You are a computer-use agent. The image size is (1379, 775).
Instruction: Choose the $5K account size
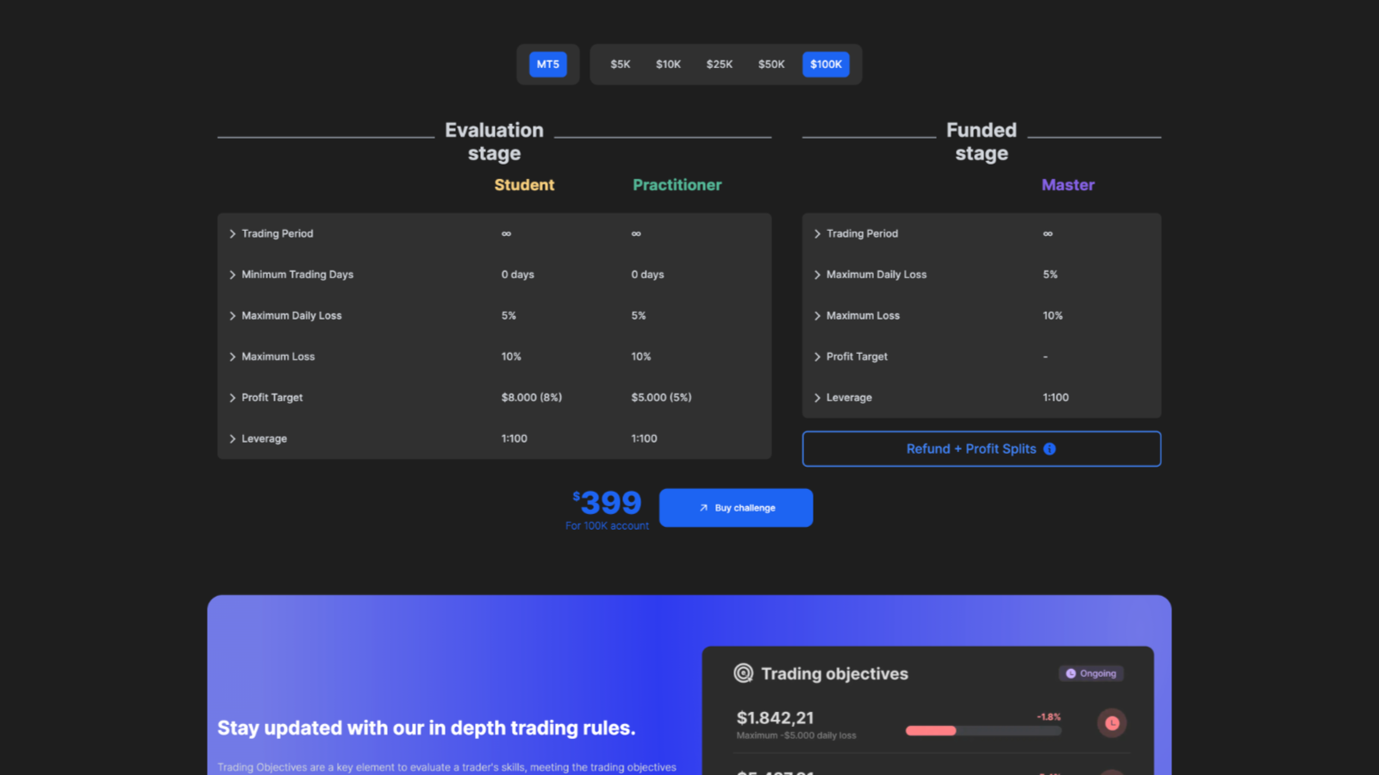click(x=621, y=65)
